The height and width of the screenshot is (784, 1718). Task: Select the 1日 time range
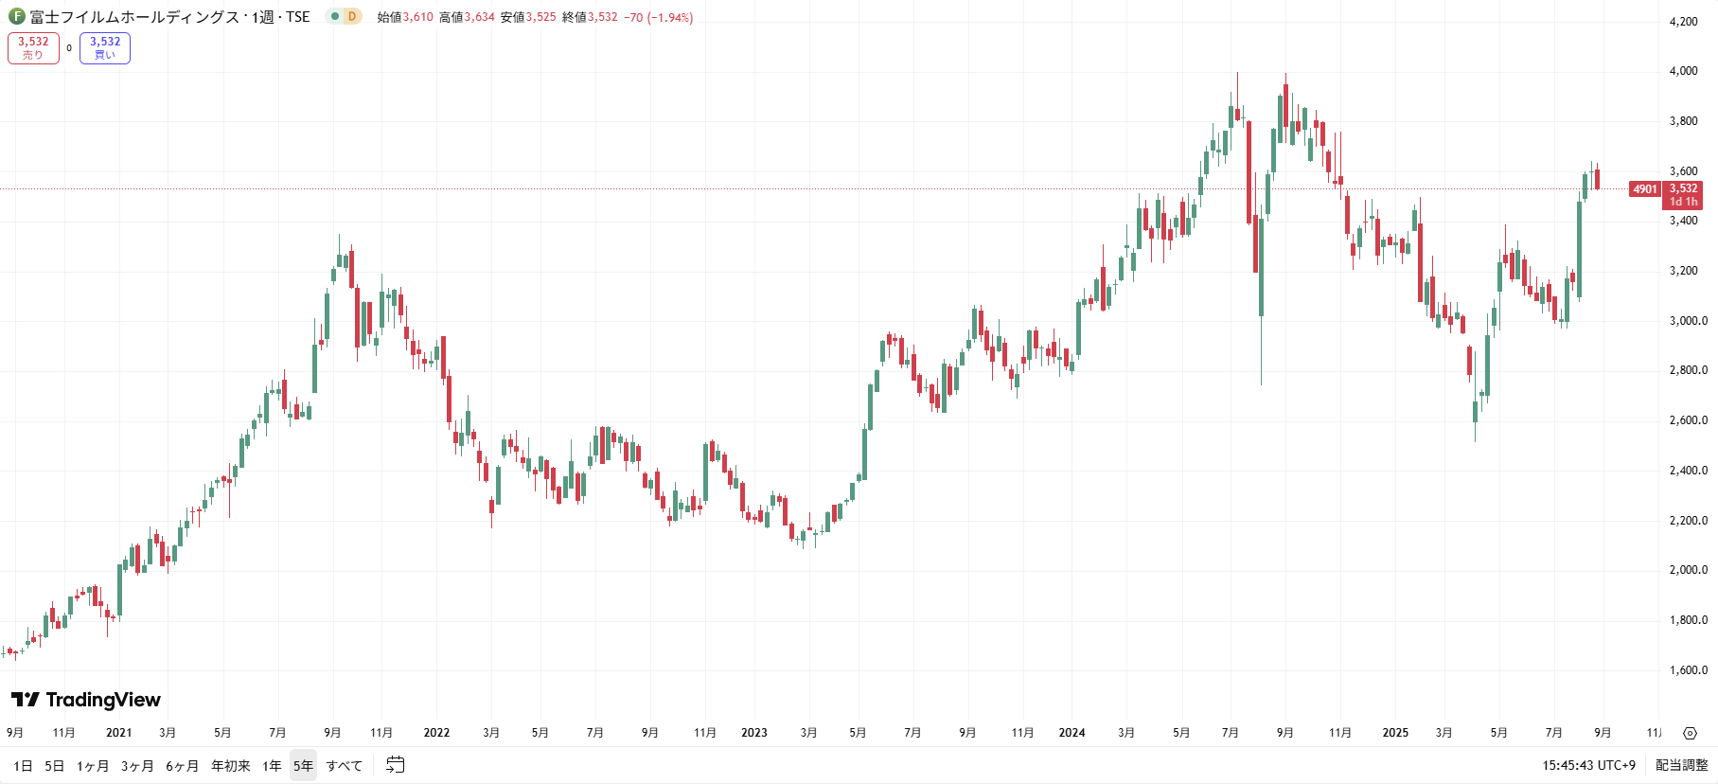click(x=23, y=765)
